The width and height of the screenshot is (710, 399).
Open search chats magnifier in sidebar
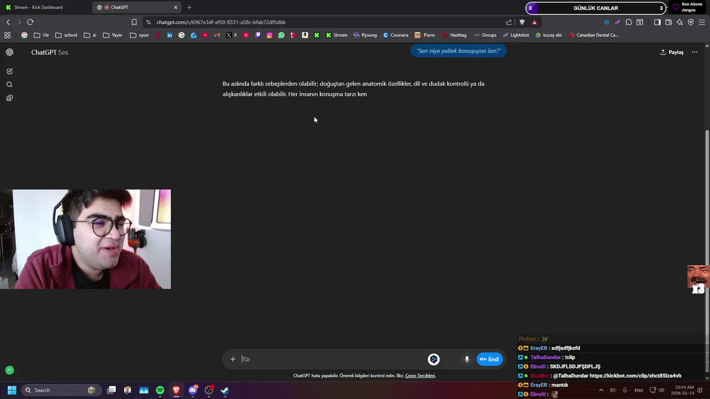click(9, 85)
